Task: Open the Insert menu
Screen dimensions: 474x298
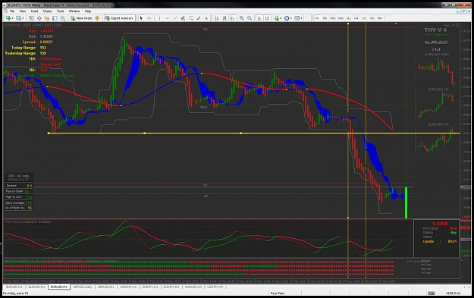Action: (x=34, y=11)
